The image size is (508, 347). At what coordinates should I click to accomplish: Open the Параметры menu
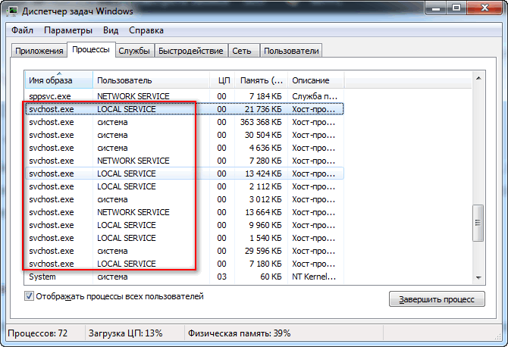(68, 30)
